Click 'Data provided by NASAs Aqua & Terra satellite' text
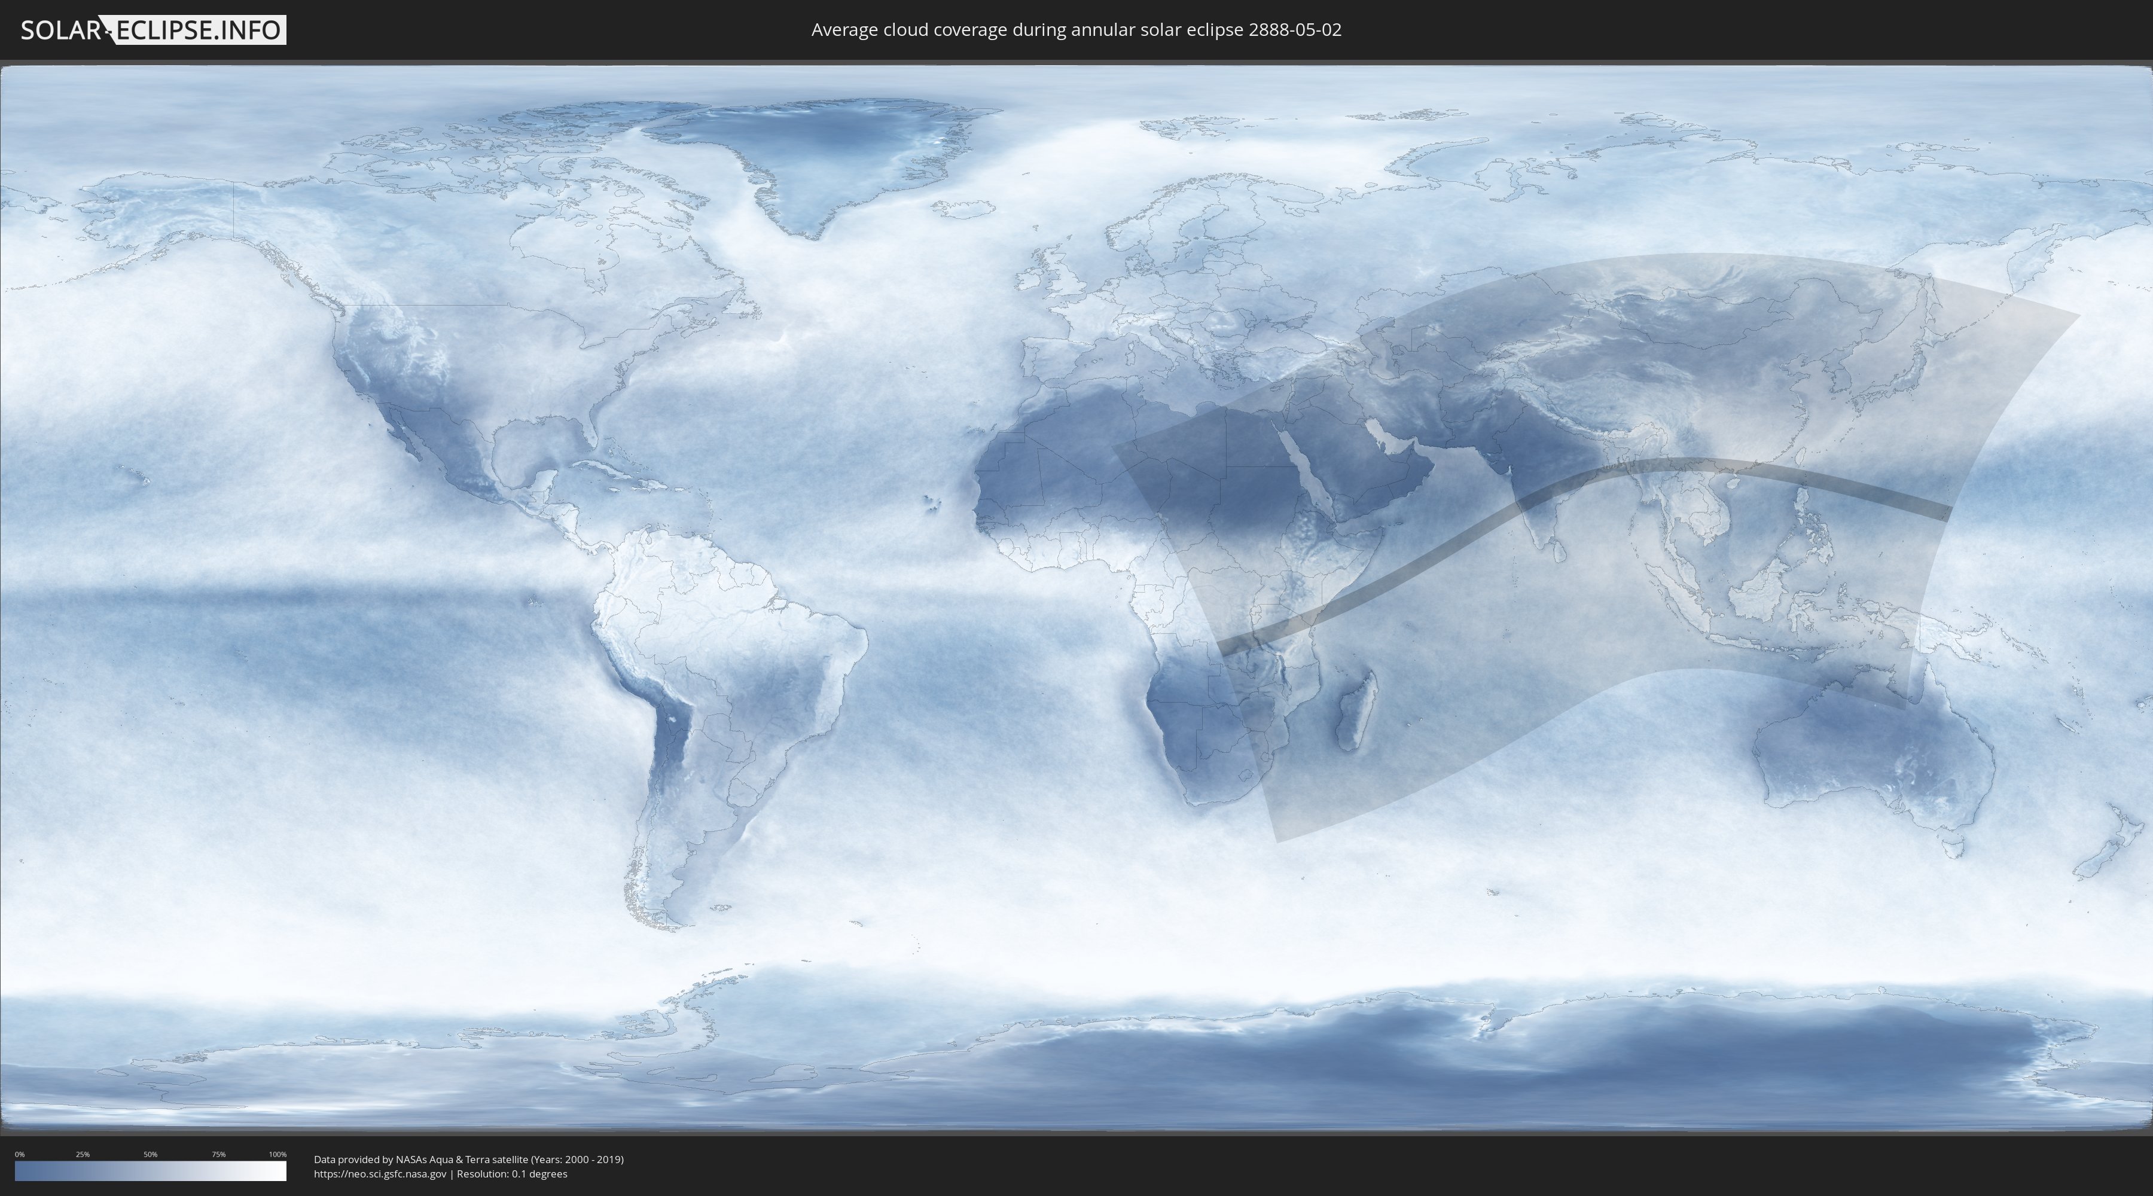This screenshot has width=2153, height=1196. point(421,1160)
